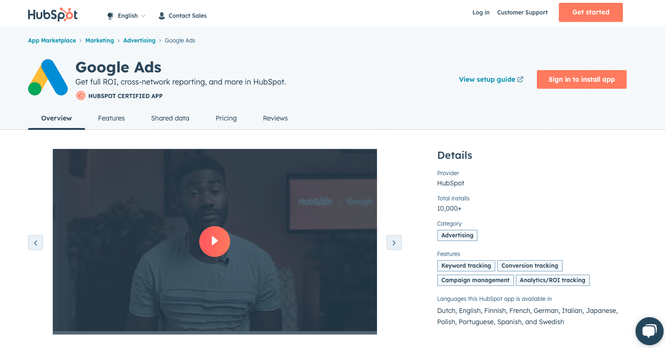
Task: Go to Advertising breadcrumb
Action: (139, 41)
